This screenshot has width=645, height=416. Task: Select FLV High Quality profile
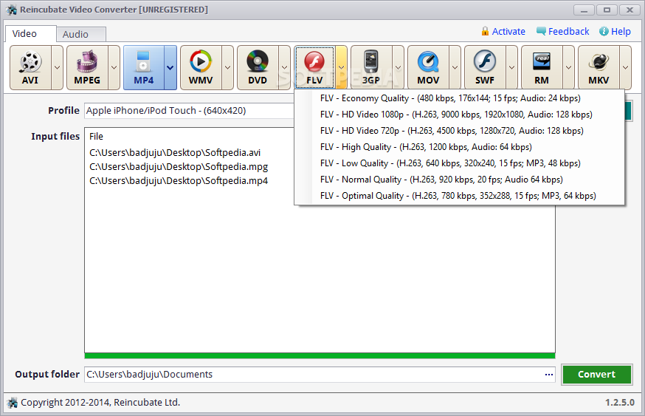pos(460,147)
